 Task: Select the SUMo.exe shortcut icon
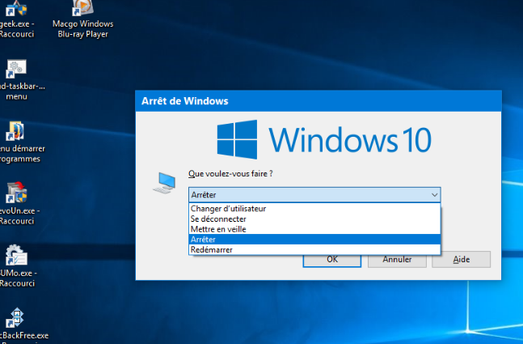(x=16, y=255)
